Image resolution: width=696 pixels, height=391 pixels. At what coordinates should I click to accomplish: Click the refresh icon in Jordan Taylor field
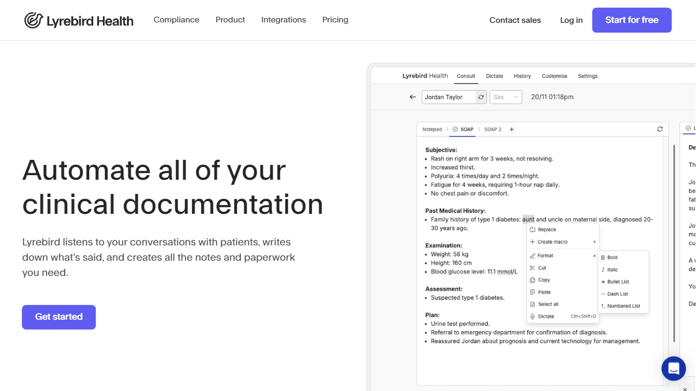481,97
